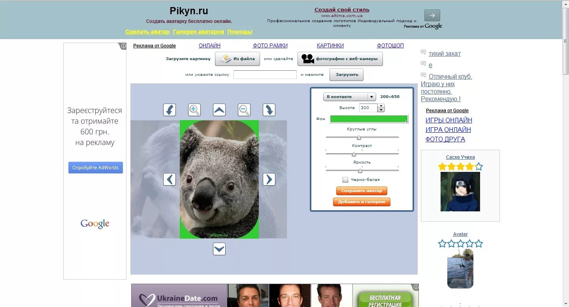Click the БЕСПЛАТНАЯ РЕГИСТРАЦИЯ green ad button
This screenshot has width=569, height=307.
point(385,300)
